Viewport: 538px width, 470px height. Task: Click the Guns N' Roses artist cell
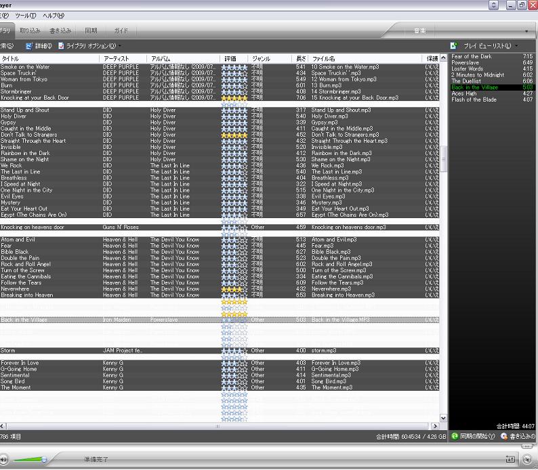121,228
